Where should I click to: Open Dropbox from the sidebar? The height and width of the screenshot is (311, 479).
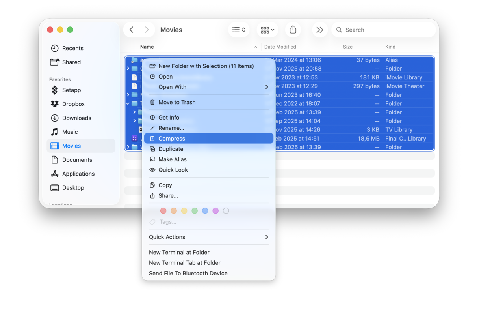click(76, 104)
